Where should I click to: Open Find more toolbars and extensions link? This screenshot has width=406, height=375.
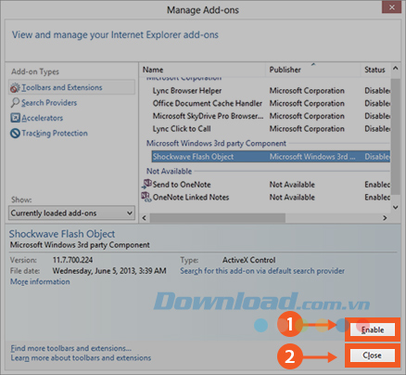(71, 348)
